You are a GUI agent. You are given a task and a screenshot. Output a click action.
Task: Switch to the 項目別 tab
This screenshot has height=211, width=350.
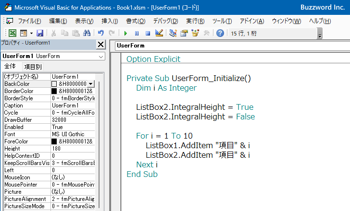point(33,67)
